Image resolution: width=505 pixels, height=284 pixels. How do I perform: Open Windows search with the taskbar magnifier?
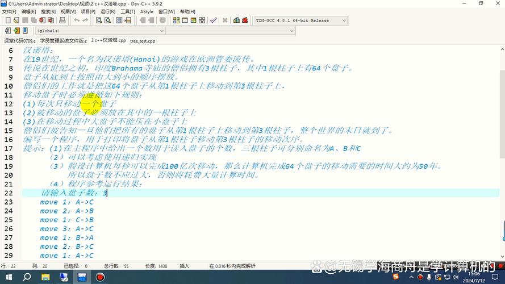pyautogui.click(x=27, y=277)
